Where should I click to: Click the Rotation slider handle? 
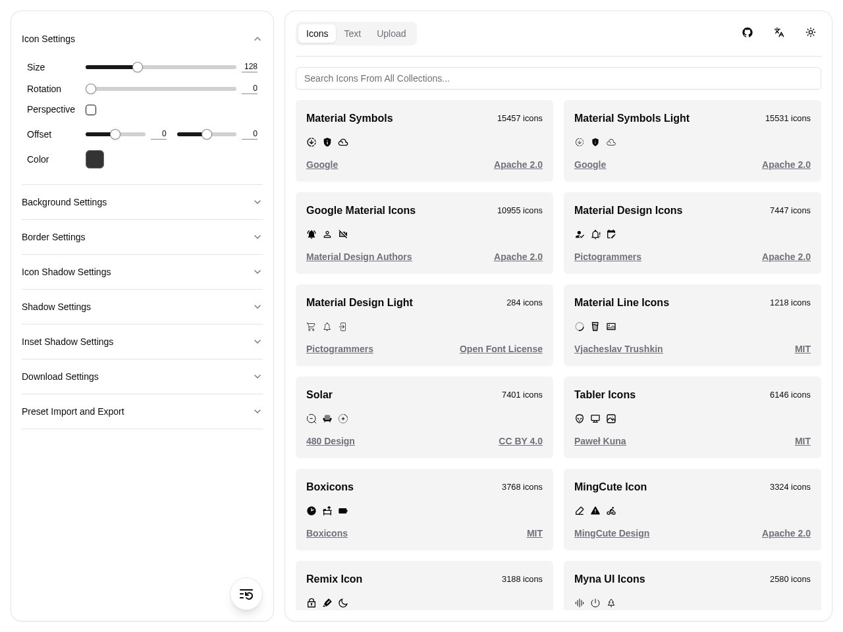click(91, 89)
